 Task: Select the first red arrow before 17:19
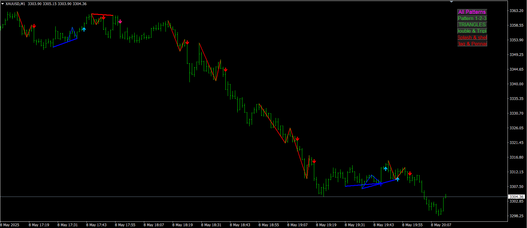click(34, 26)
